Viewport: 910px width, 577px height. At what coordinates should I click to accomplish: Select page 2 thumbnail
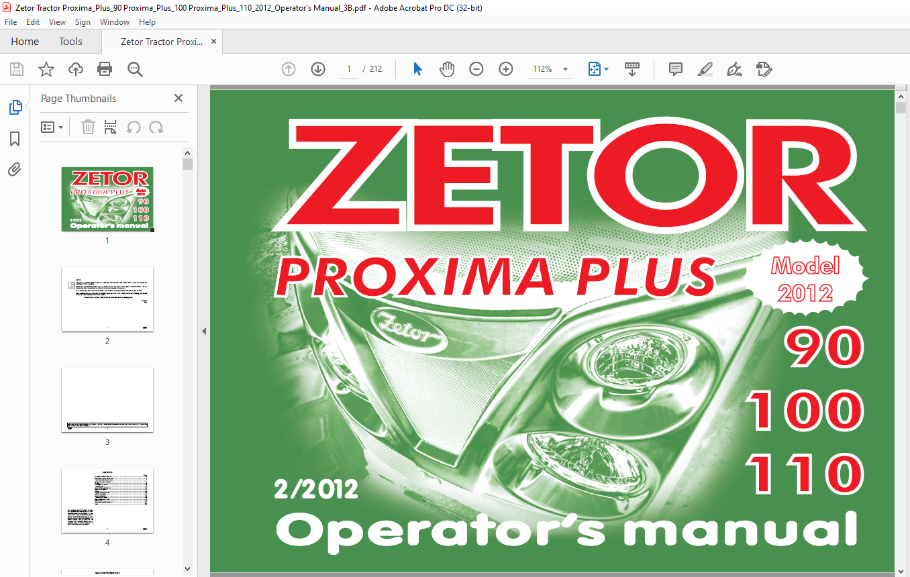point(107,299)
